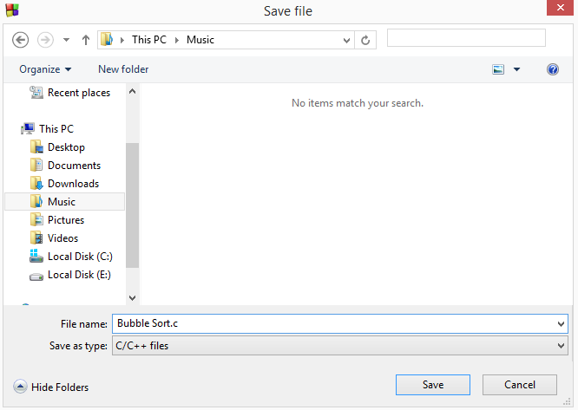Open the File name dropdown arrow
Screen dimensions: 578x410
561,324
